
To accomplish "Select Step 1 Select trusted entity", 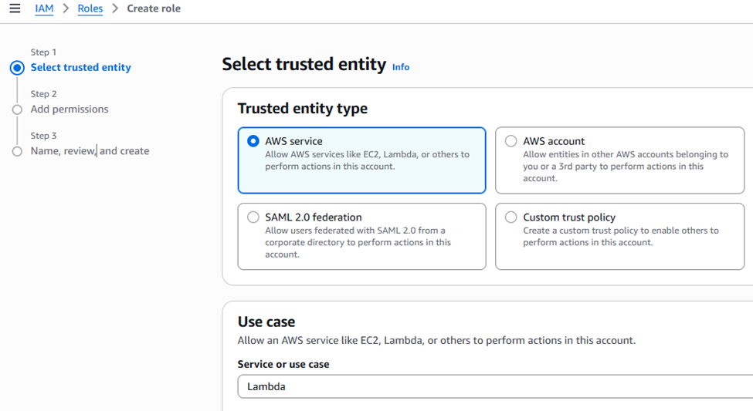I will [x=80, y=67].
